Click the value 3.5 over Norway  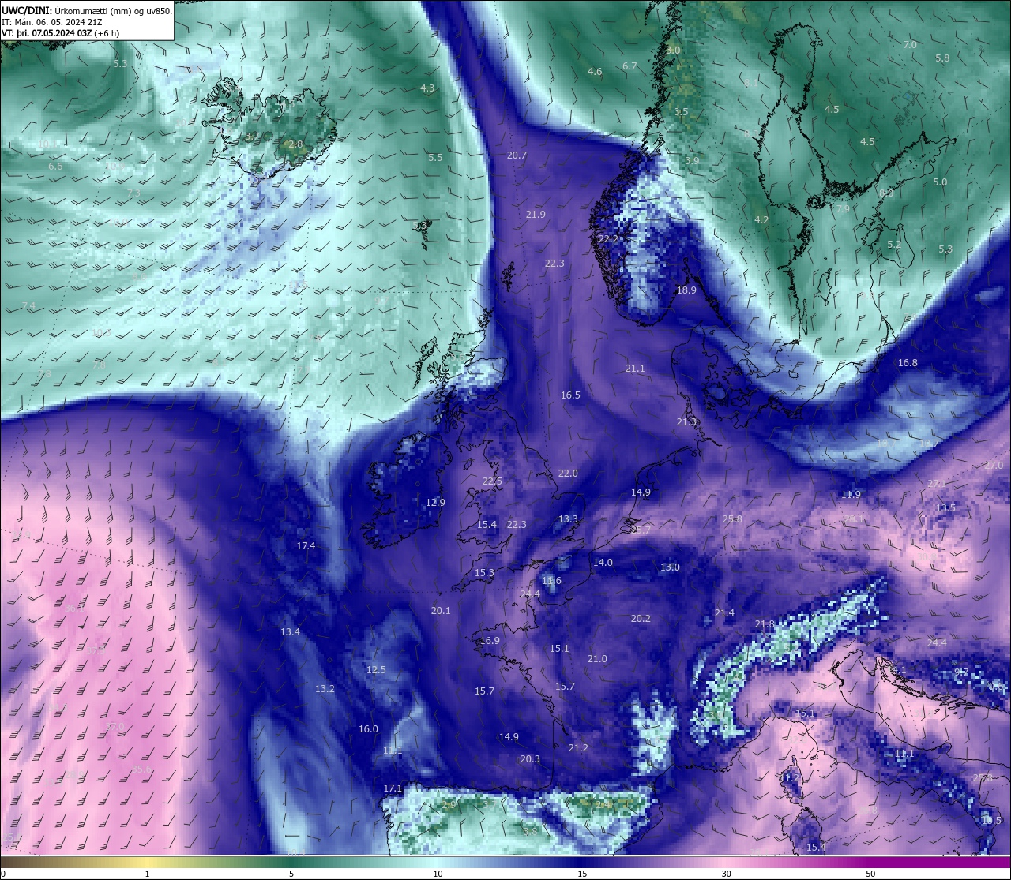[x=681, y=112]
